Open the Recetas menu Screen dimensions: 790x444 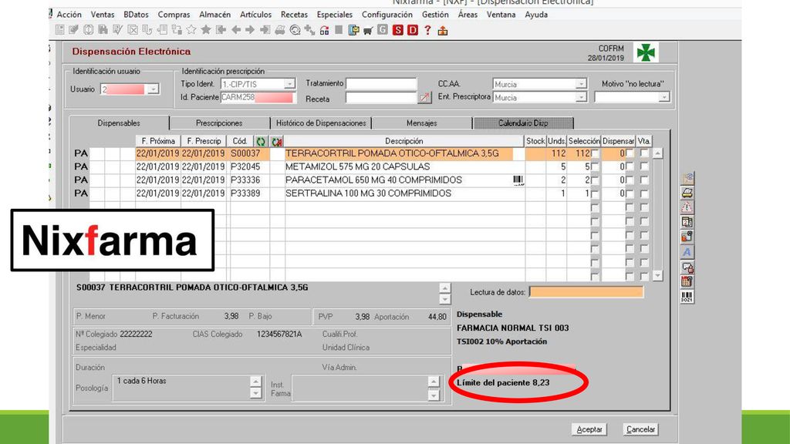click(294, 15)
